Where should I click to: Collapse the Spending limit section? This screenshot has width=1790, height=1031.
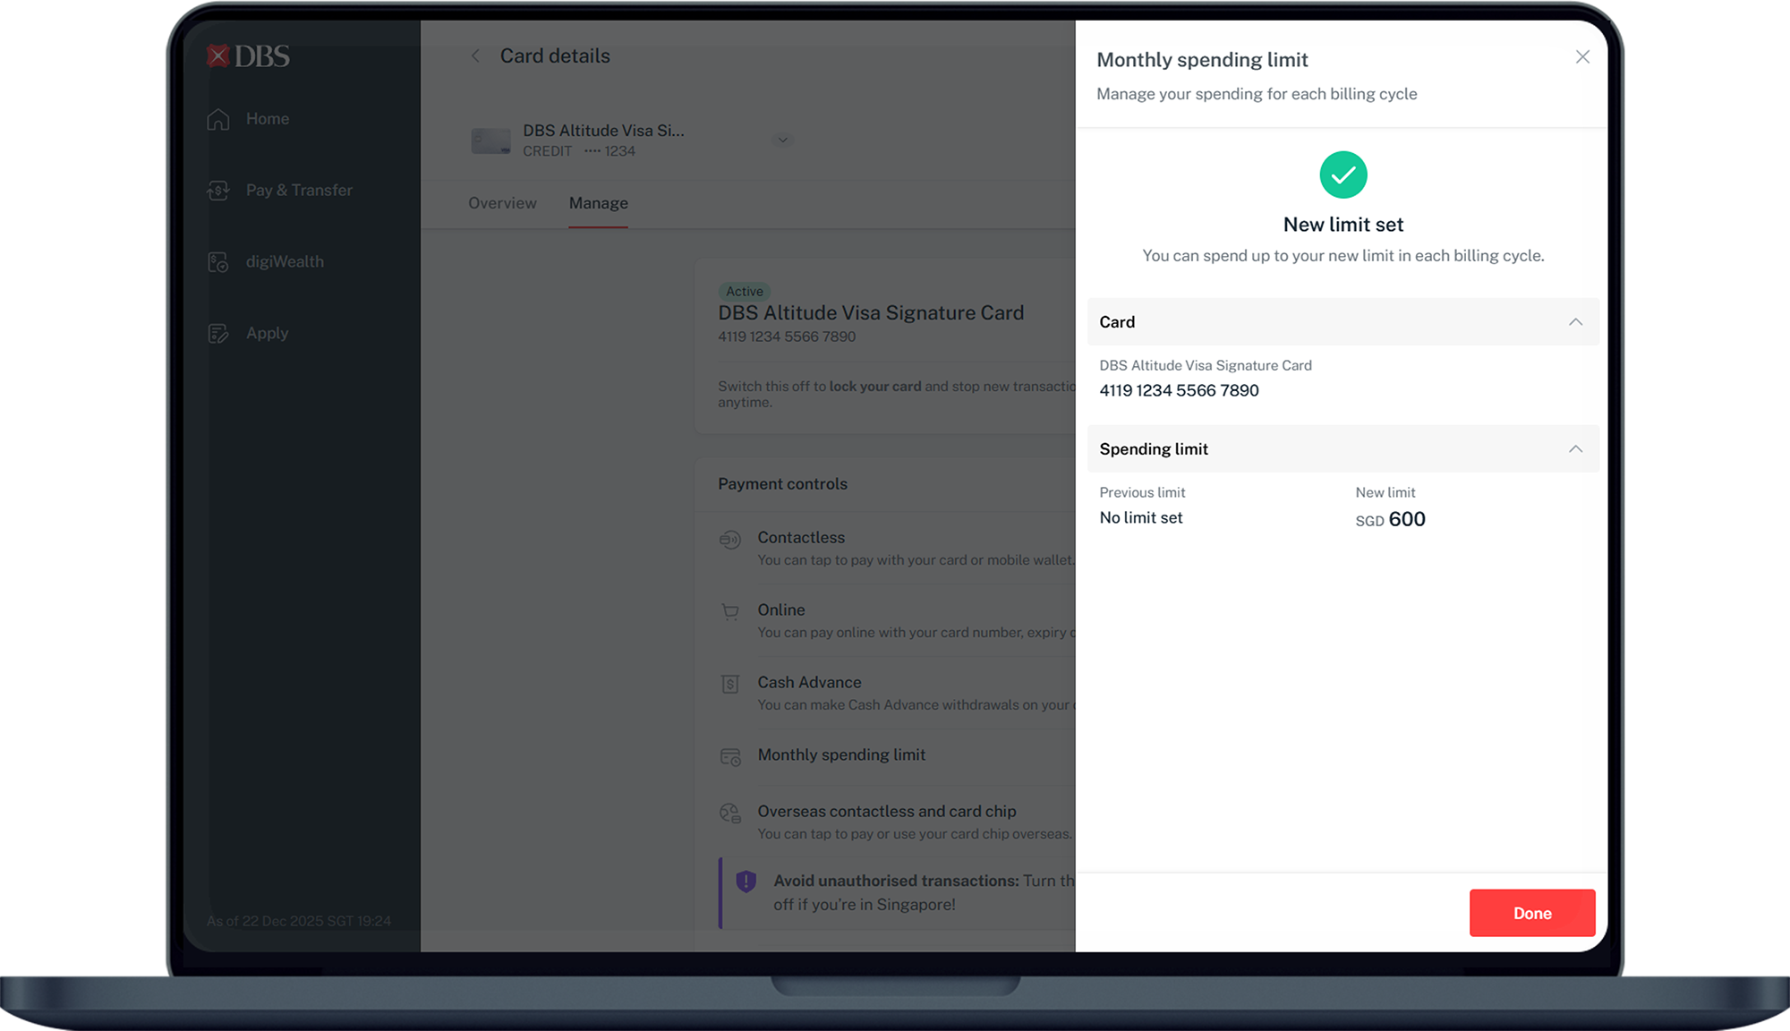pyautogui.click(x=1575, y=449)
